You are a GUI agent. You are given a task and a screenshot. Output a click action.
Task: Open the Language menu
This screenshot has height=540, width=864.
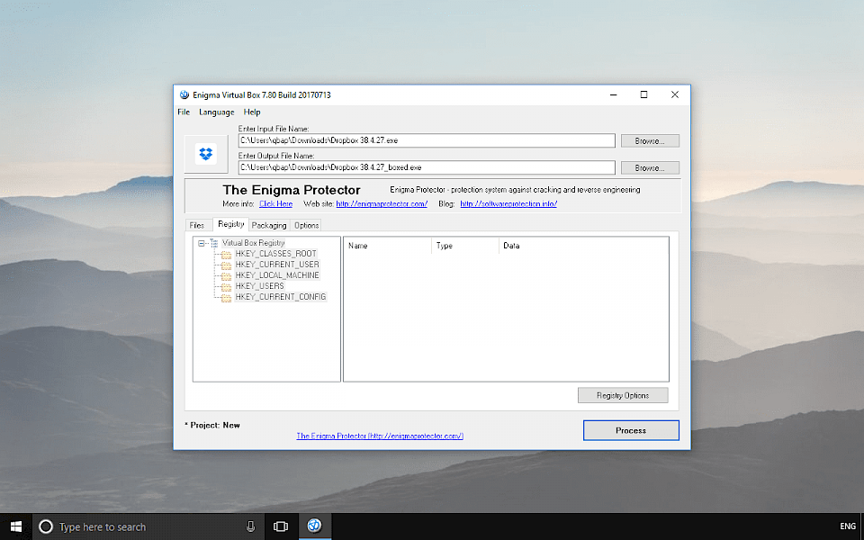[217, 112]
